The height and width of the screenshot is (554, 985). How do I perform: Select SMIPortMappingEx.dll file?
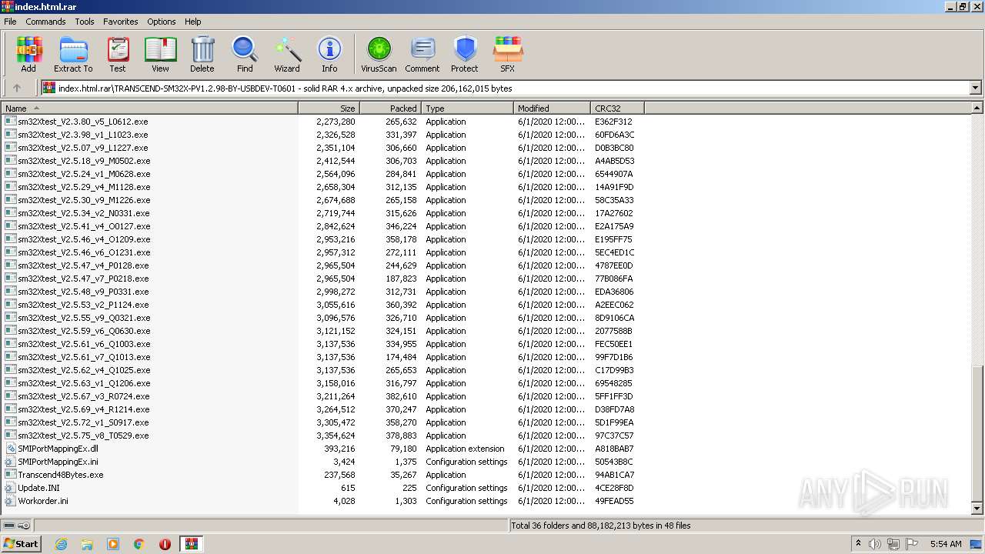point(58,449)
